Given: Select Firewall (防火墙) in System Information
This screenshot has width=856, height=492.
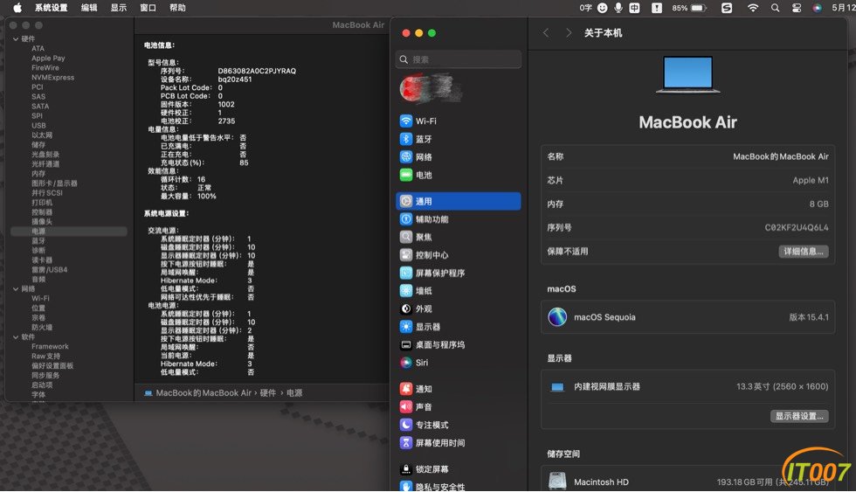Looking at the screenshot, I should [42, 328].
